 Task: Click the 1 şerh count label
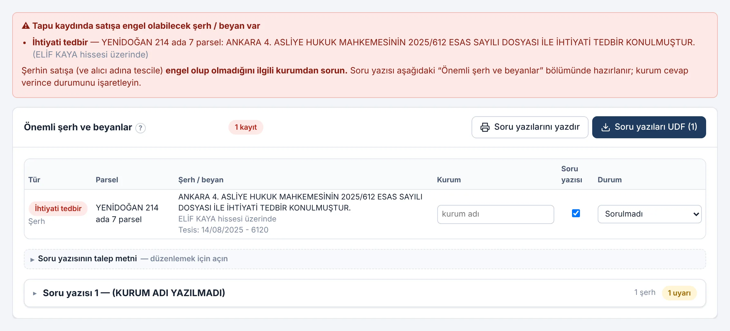[x=645, y=293]
